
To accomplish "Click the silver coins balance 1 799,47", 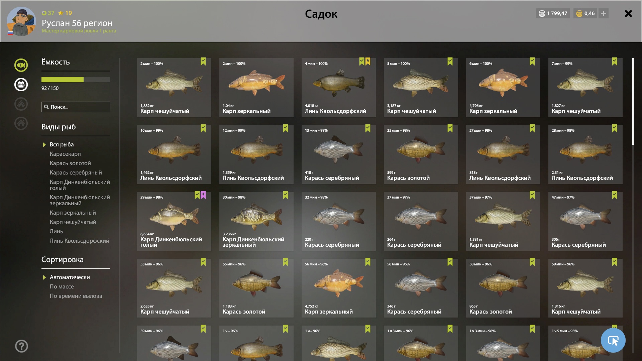I will click(553, 13).
